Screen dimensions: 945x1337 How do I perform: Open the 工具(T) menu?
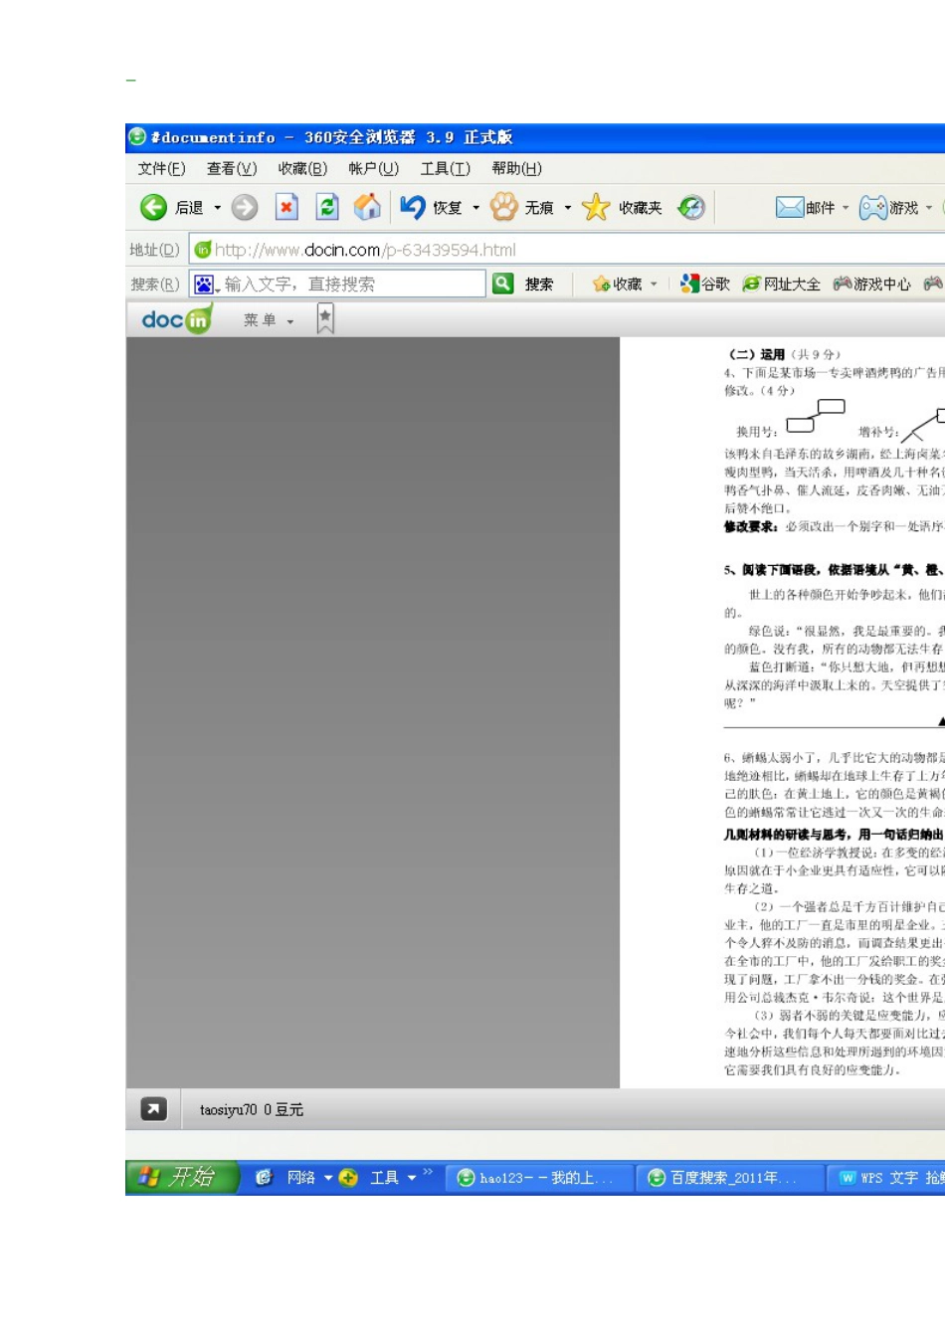pyautogui.click(x=445, y=168)
